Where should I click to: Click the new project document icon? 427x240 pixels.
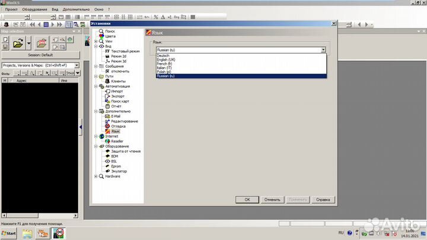(5, 40)
